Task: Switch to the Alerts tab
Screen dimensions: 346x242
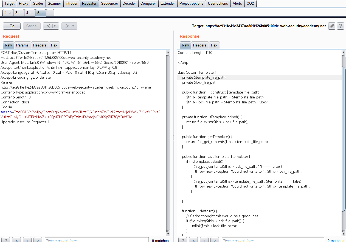Action: click(237, 4)
